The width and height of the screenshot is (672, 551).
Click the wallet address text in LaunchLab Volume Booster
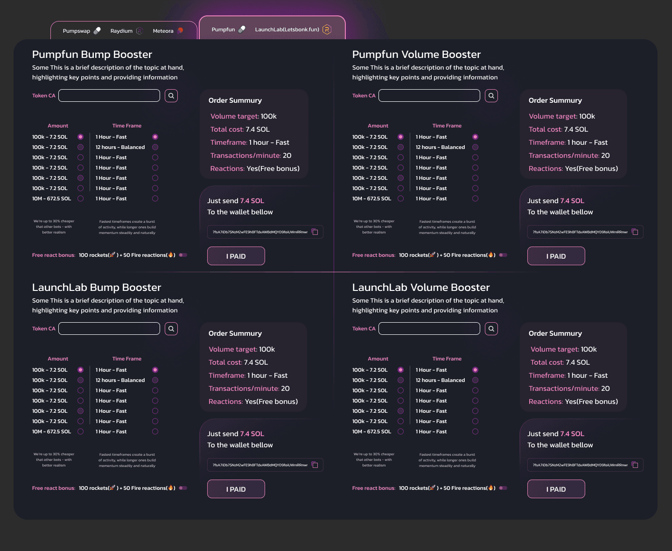[580, 465]
